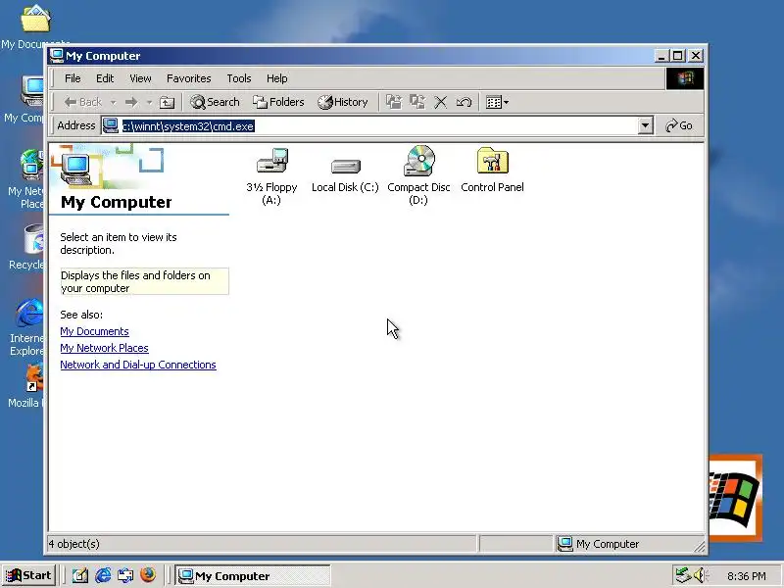Open the Edit menu

tap(105, 78)
